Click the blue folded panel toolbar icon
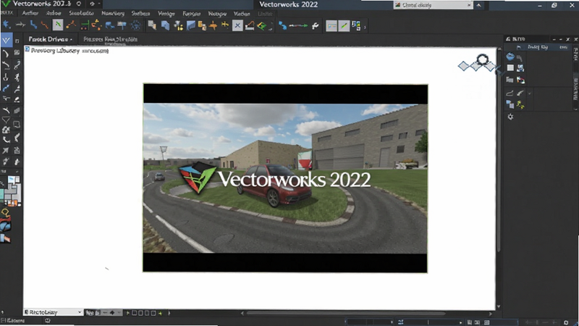The image size is (579, 326). coord(190,25)
